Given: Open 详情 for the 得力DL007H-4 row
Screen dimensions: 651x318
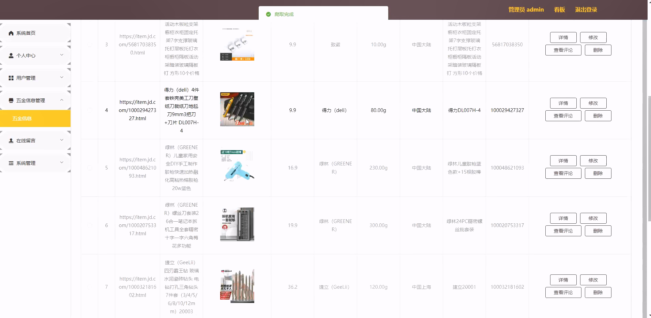Looking at the screenshot, I should point(563,103).
